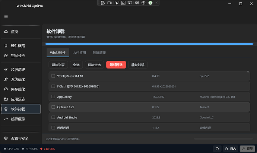This screenshot has height=153, width=257.
Task: Click the accessibility scan icon in debug toolbar
Action: point(143,3)
